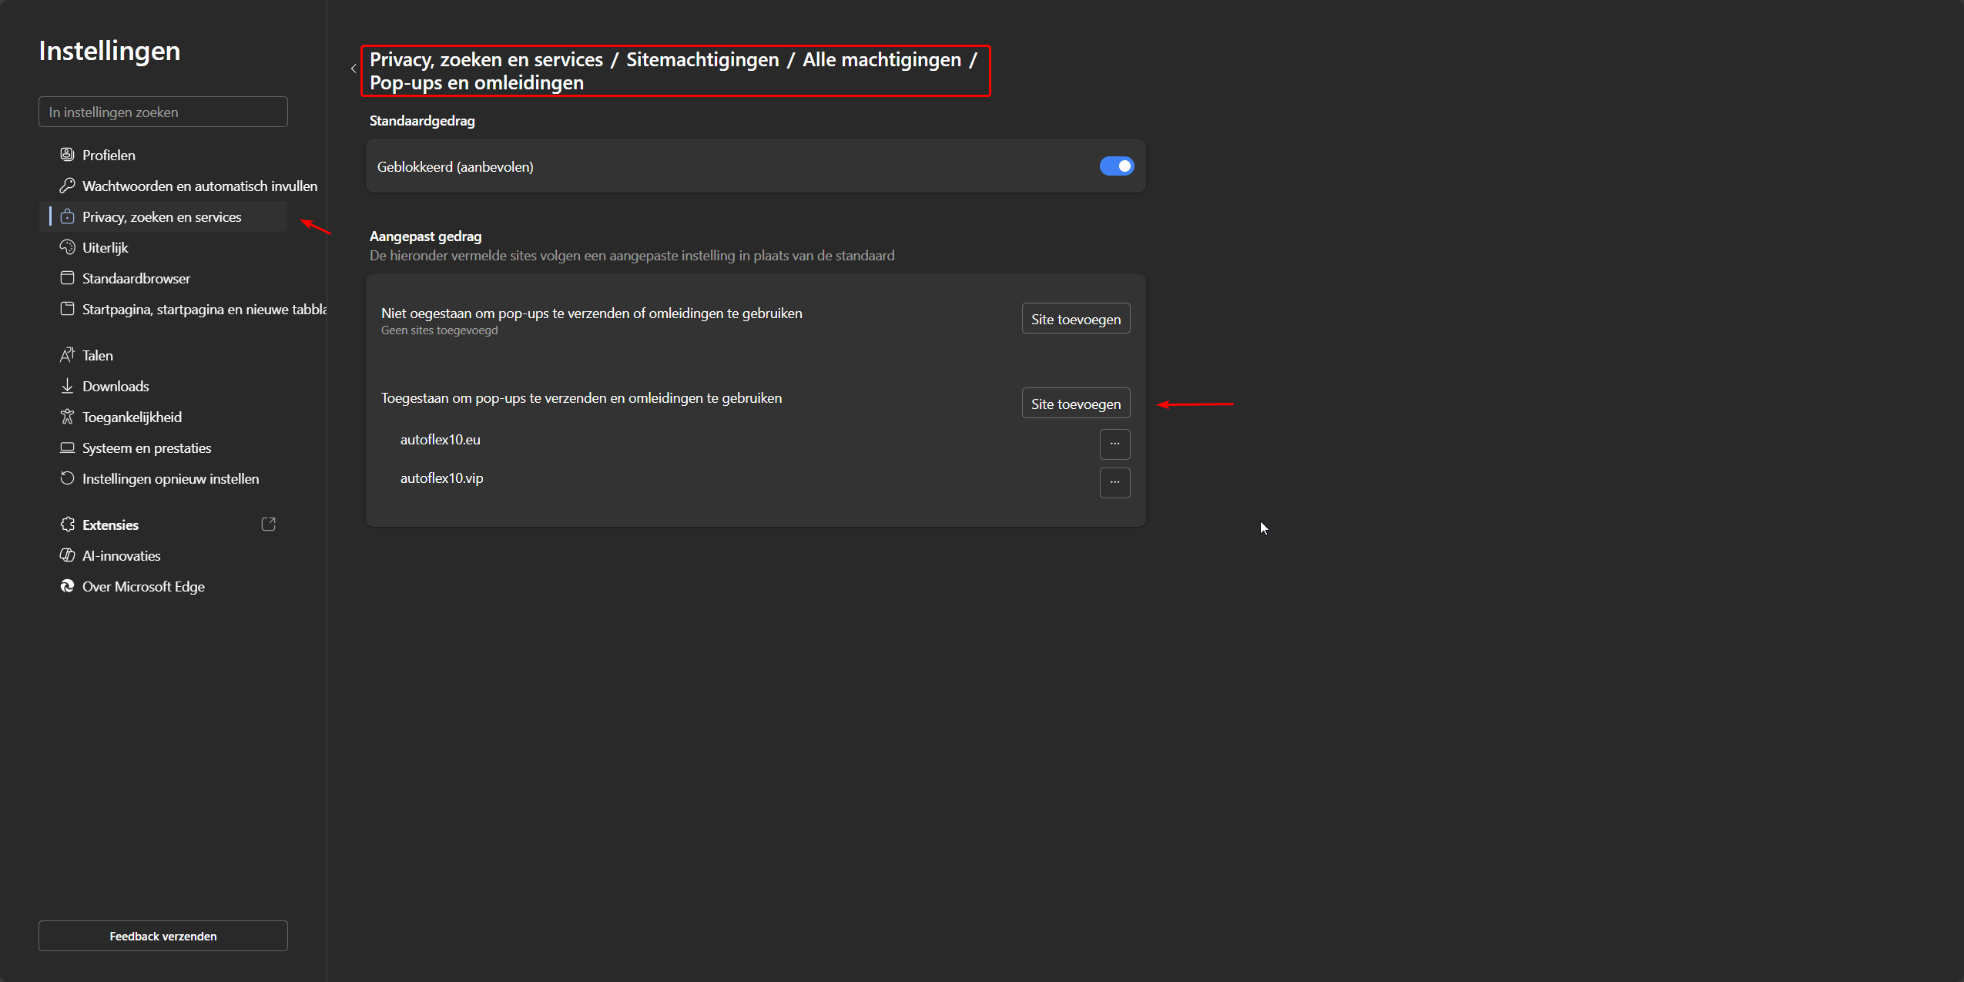This screenshot has width=1964, height=982.
Task: Open Systeem en prestaties settings
Action: (146, 447)
